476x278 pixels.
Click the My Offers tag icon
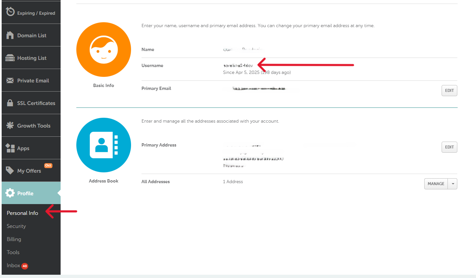pyautogui.click(x=10, y=170)
